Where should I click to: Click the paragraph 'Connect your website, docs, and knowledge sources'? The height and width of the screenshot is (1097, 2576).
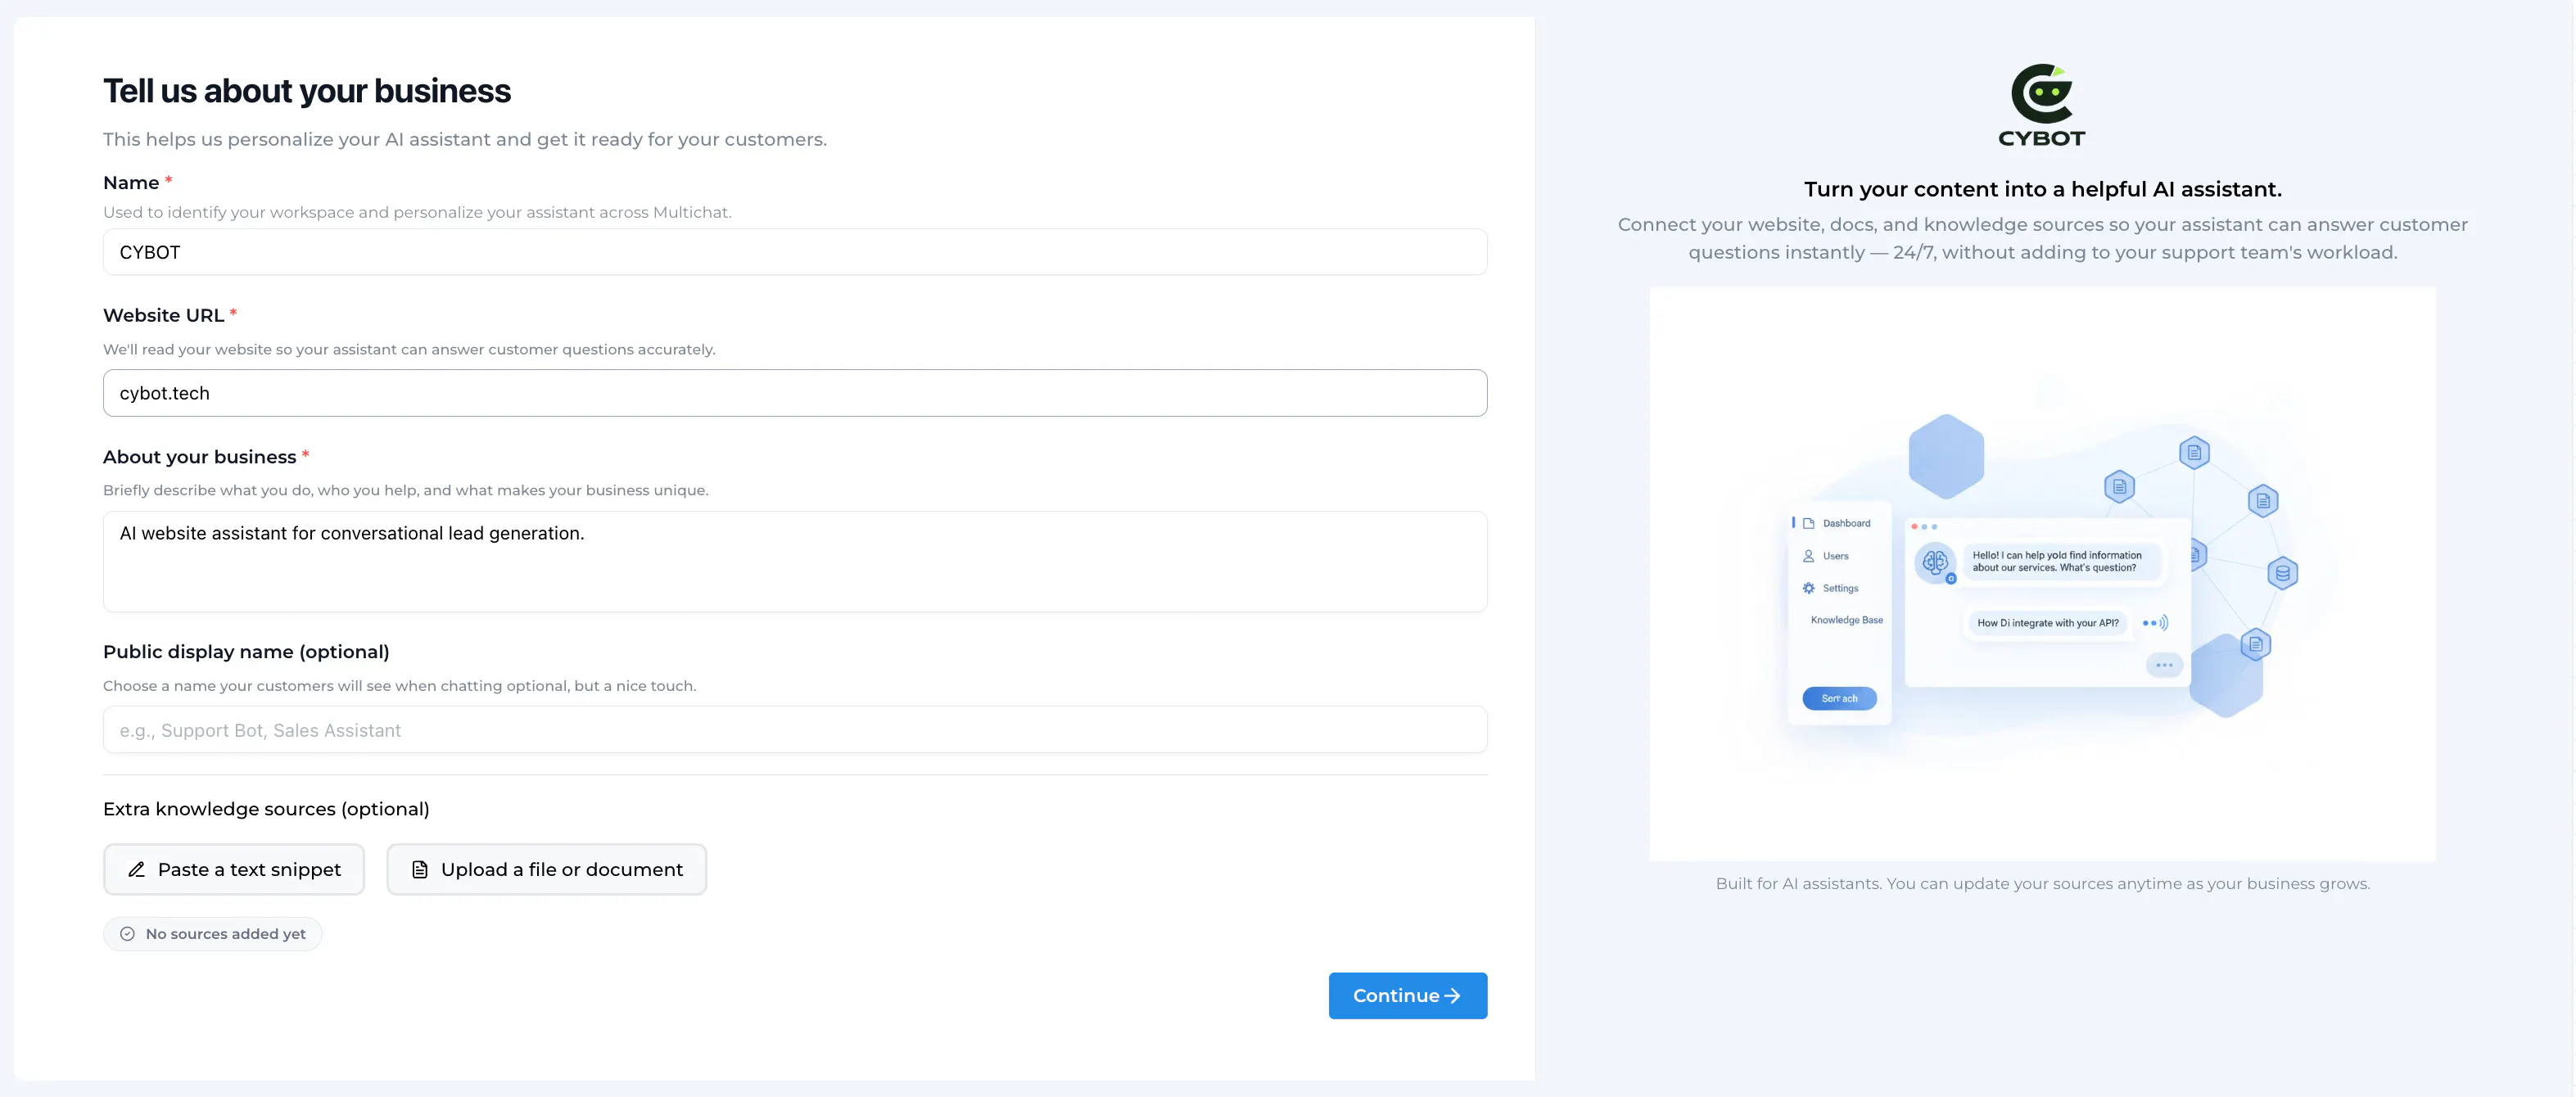2043,238
